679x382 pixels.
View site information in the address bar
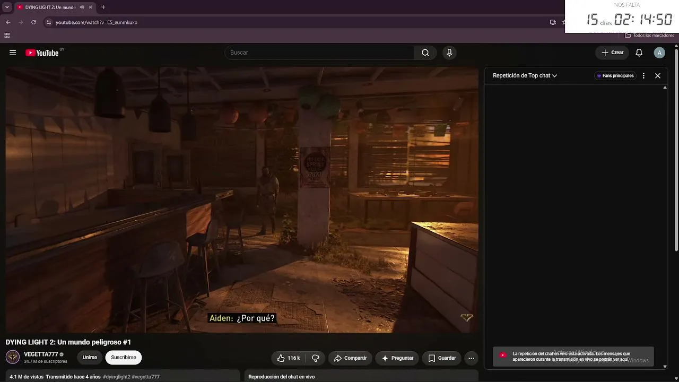click(x=48, y=22)
